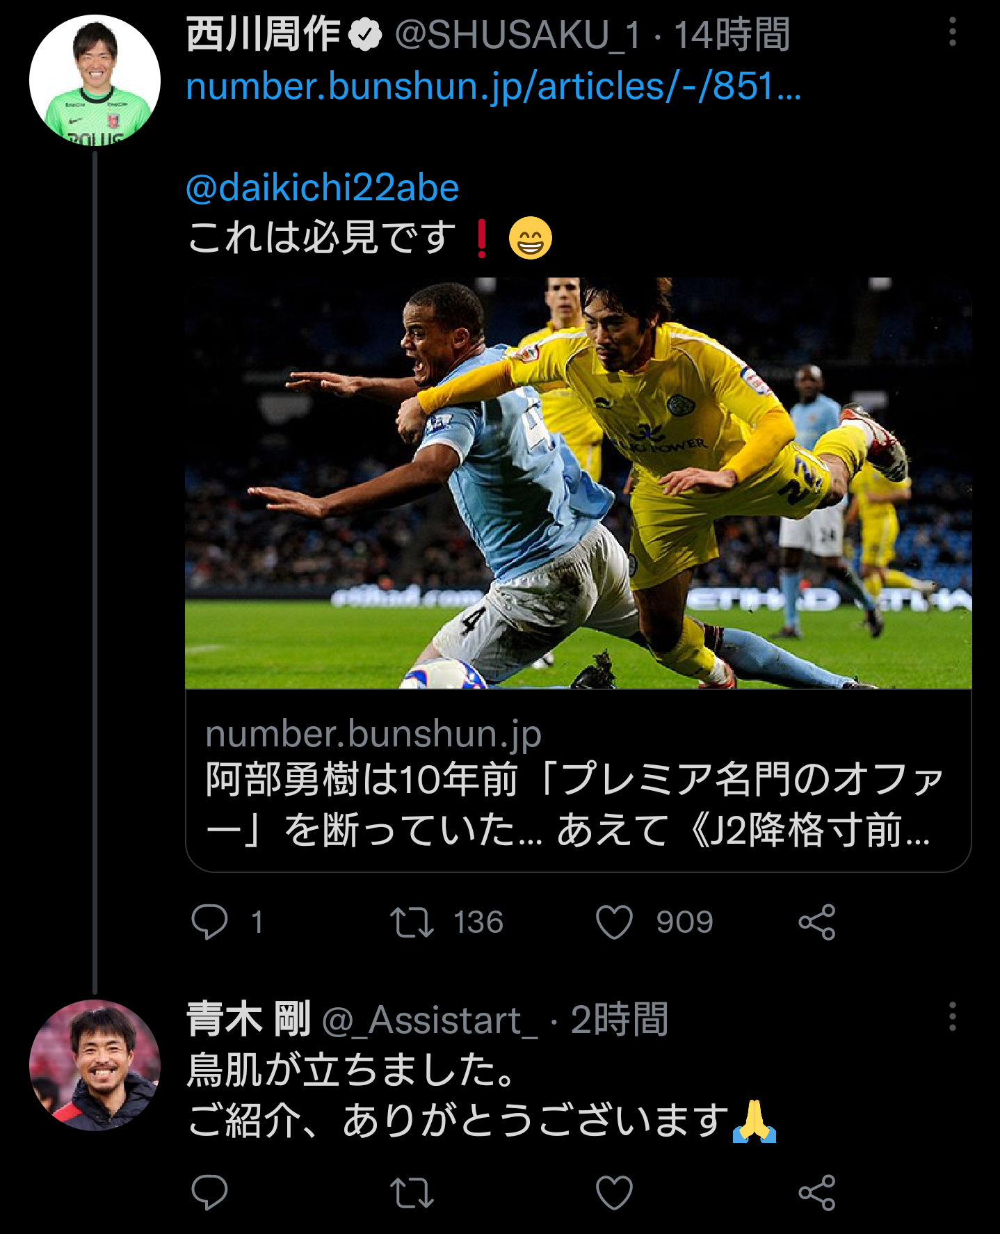This screenshot has width=1000, height=1234.
Task: Like 青木 剛's reply tweet
Action: pos(615,1192)
